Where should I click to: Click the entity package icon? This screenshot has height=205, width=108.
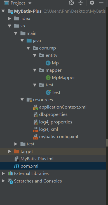coord(42,55)
